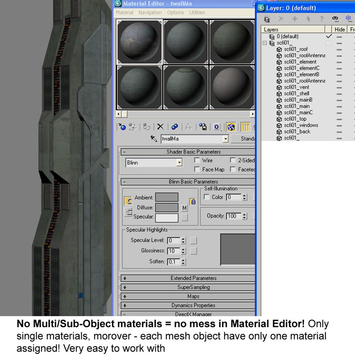Click the hide/unhide glasses icon in Layer toolbar

pyautogui.click(x=335, y=18)
